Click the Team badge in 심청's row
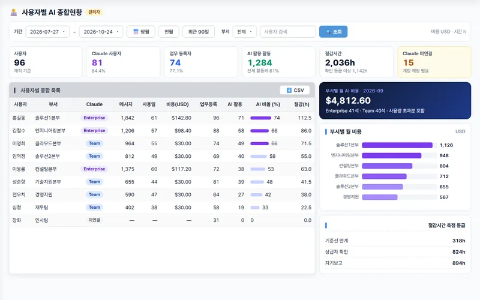Viewport: 480px width, 300px height. pos(94,208)
